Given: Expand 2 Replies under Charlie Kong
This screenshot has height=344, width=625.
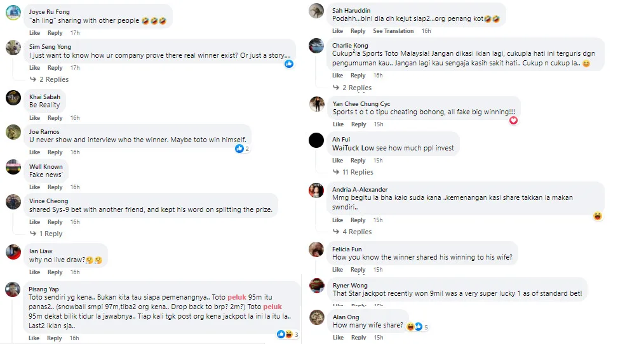Looking at the screenshot, I should (356, 88).
